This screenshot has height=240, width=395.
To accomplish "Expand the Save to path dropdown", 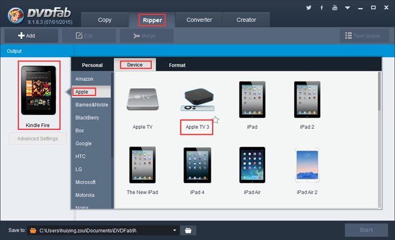I will pyautogui.click(x=174, y=230).
